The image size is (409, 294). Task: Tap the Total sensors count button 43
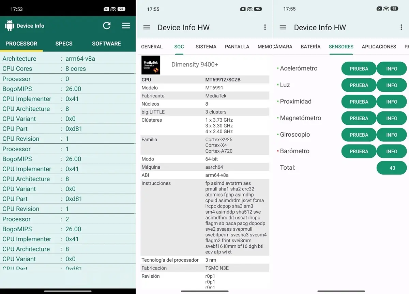392,168
